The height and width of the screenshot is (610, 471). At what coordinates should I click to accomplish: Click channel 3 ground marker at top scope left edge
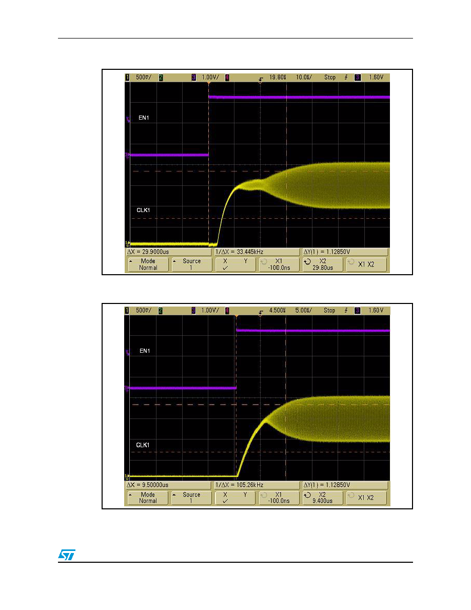pyautogui.click(x=127, y=155)
